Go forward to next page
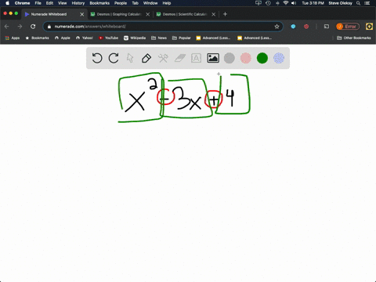 pos(20,27)
